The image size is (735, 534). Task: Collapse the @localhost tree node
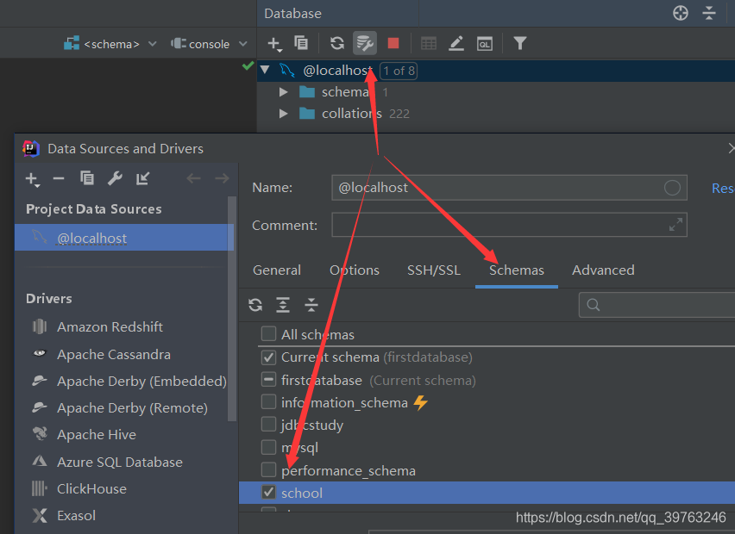coord(265,70)
